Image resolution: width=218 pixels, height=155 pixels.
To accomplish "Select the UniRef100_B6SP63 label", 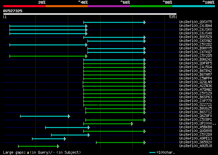I will 196,97.
